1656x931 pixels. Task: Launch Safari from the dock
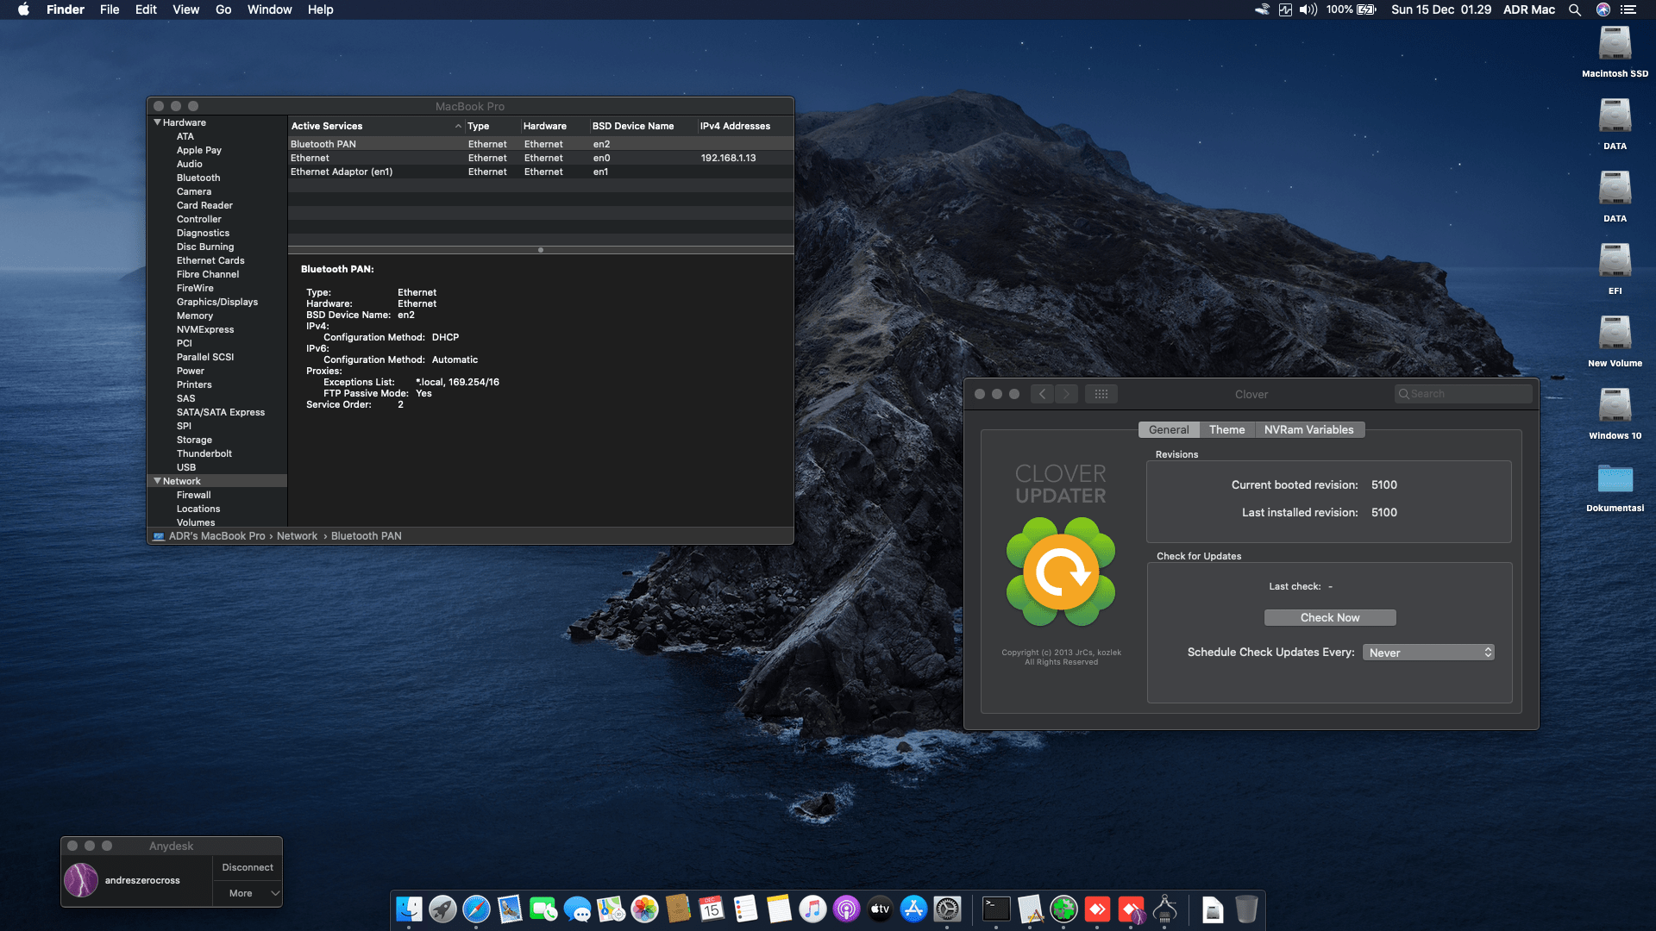tap(476, 909)
